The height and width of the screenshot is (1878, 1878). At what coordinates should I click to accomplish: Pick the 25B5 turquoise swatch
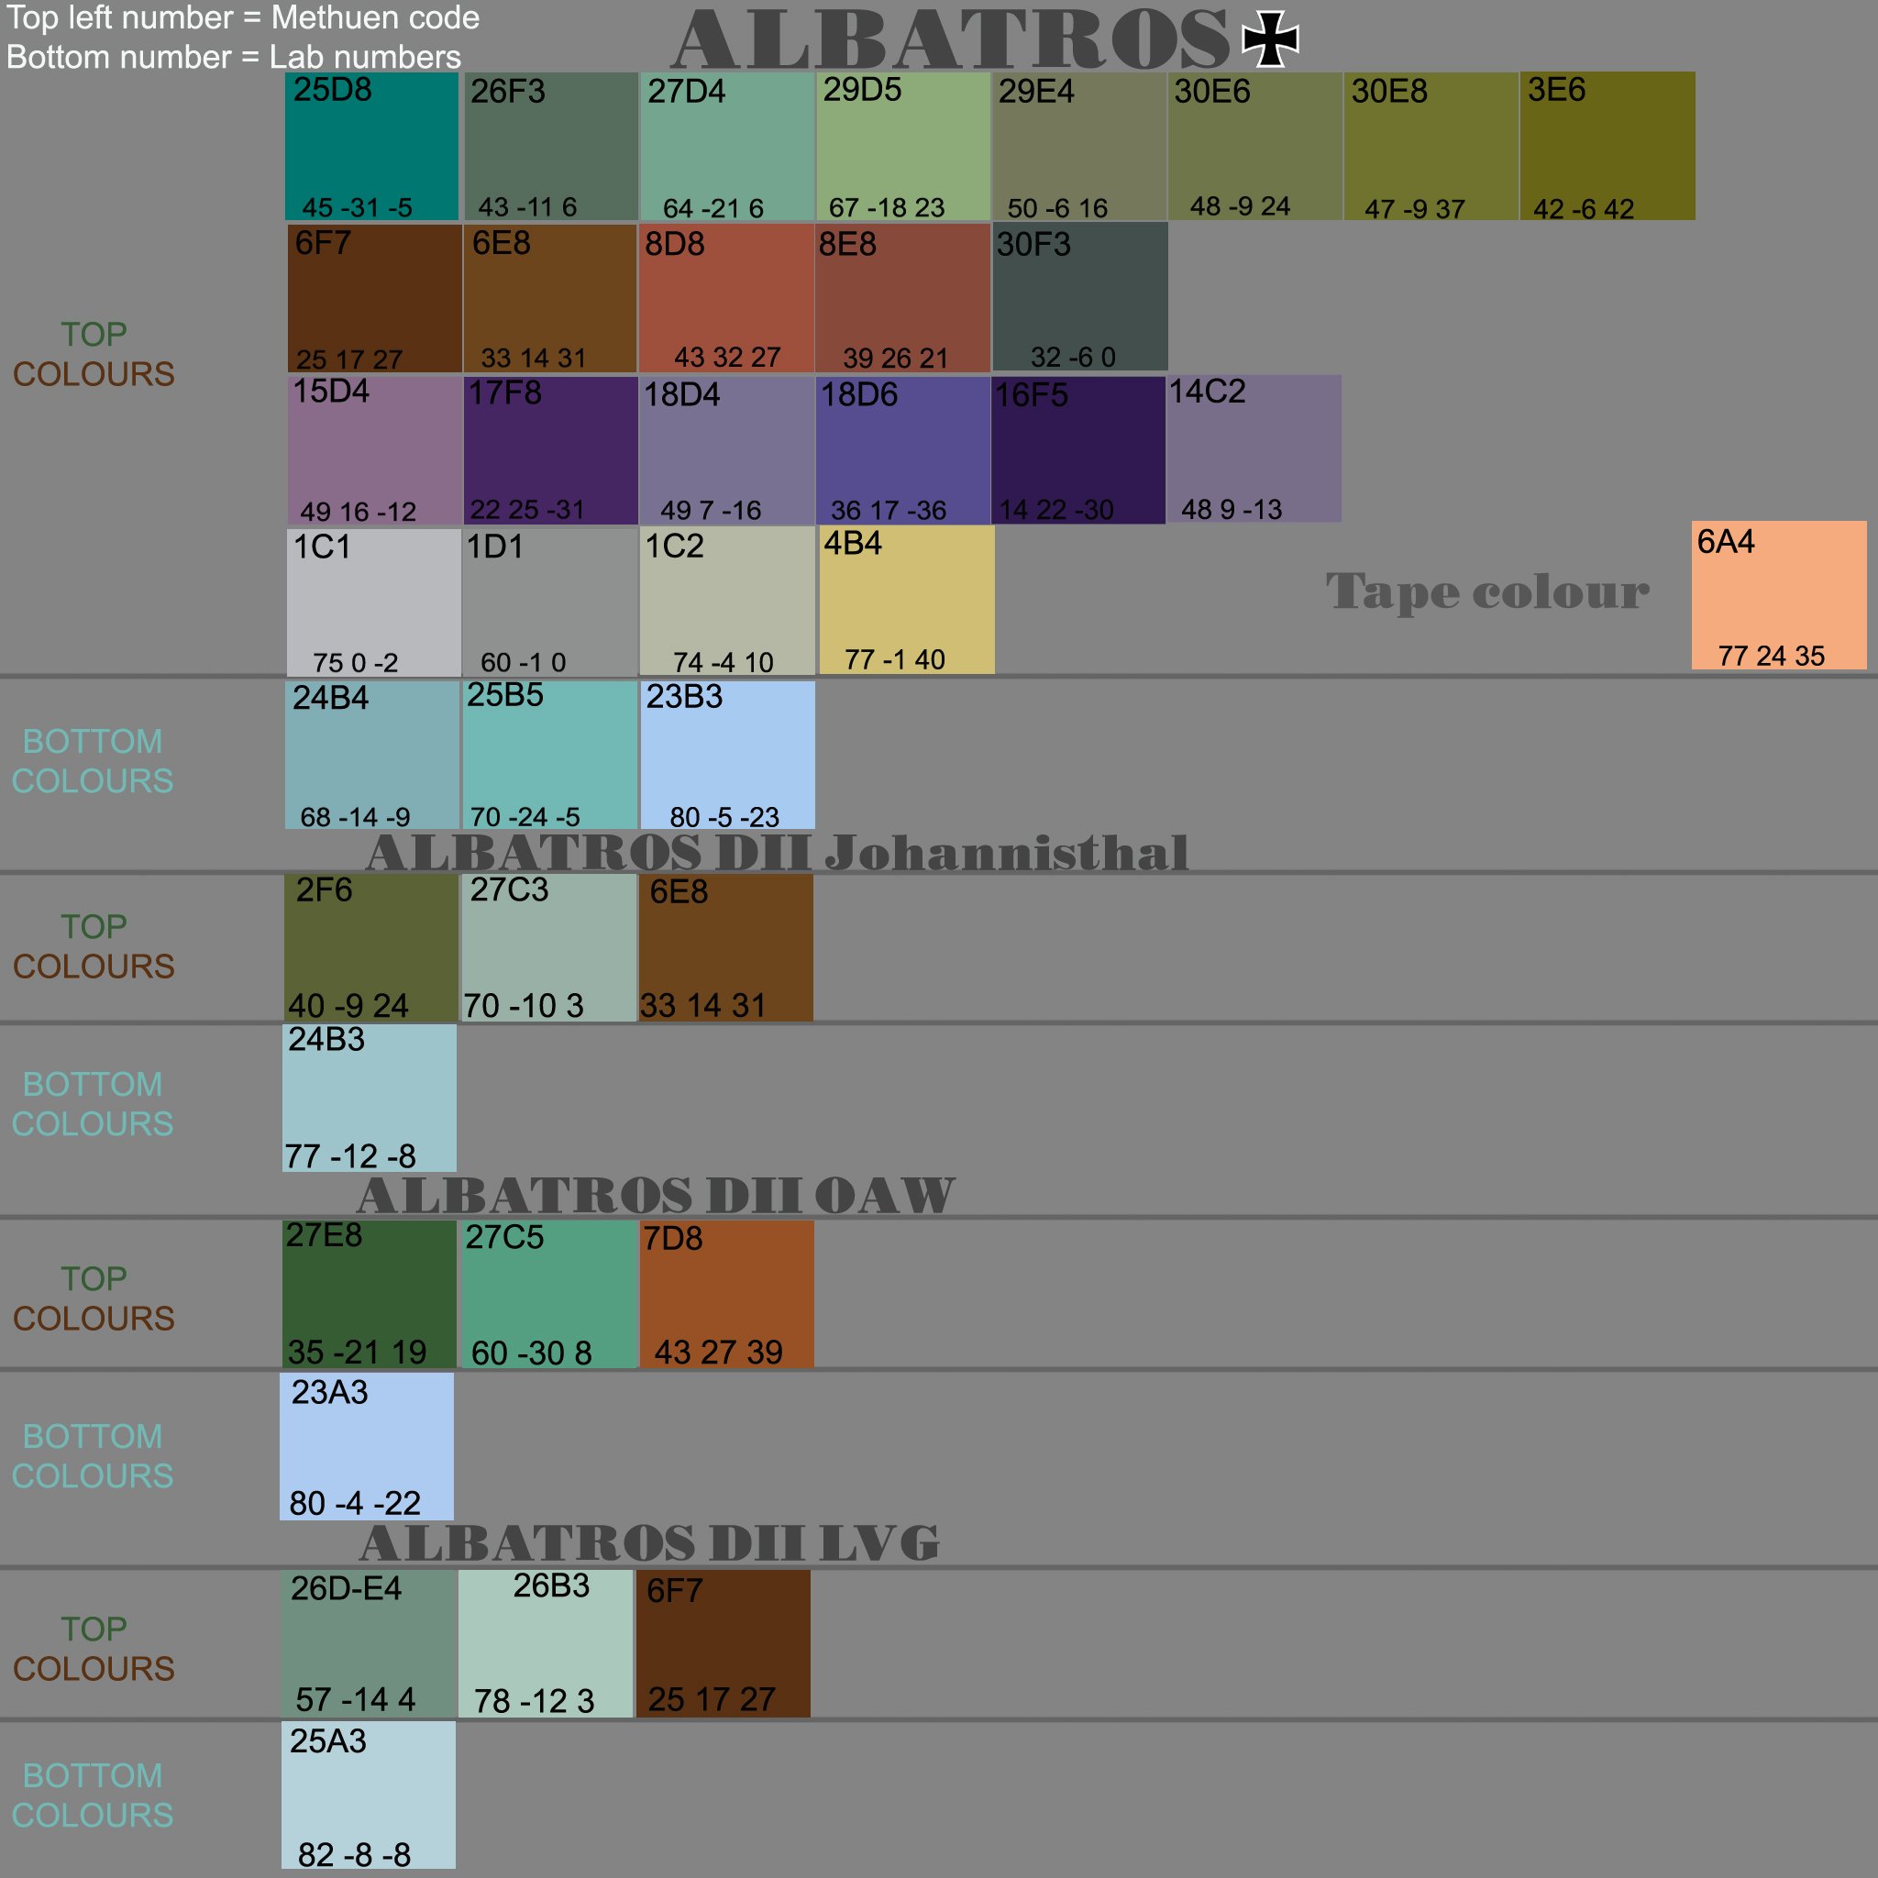[550, 755]
